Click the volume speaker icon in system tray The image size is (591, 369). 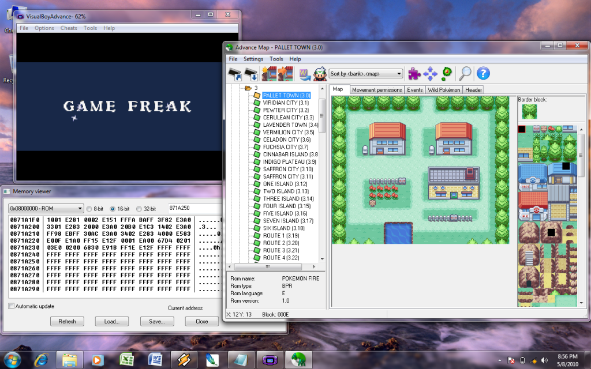pos(544,360)
